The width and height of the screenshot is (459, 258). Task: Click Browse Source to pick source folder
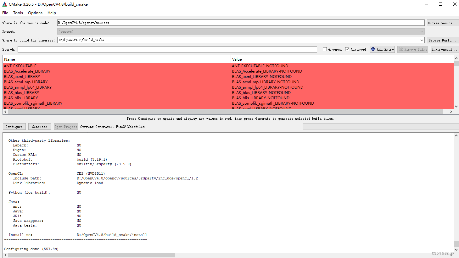(x=442, y=22)
